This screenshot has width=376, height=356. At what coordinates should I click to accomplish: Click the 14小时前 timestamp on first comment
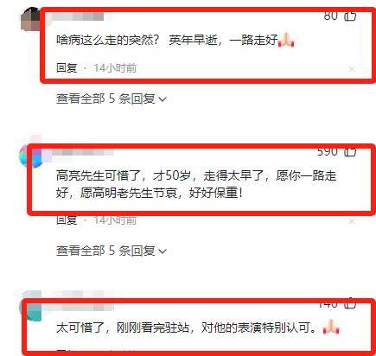[x=115, y=68]
